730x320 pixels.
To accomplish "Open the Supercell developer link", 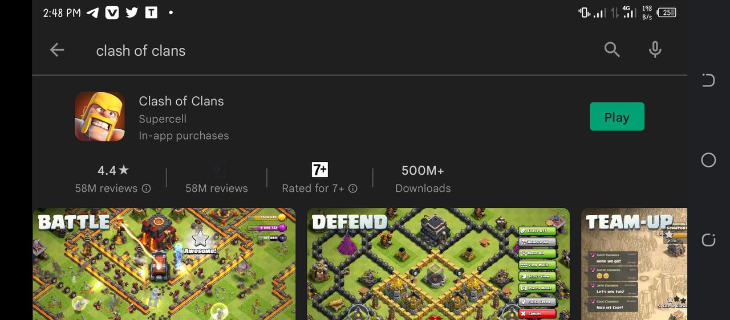I will [x=163, y=119].
